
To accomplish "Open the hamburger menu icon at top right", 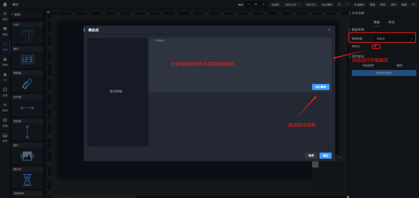I will 413,4.
